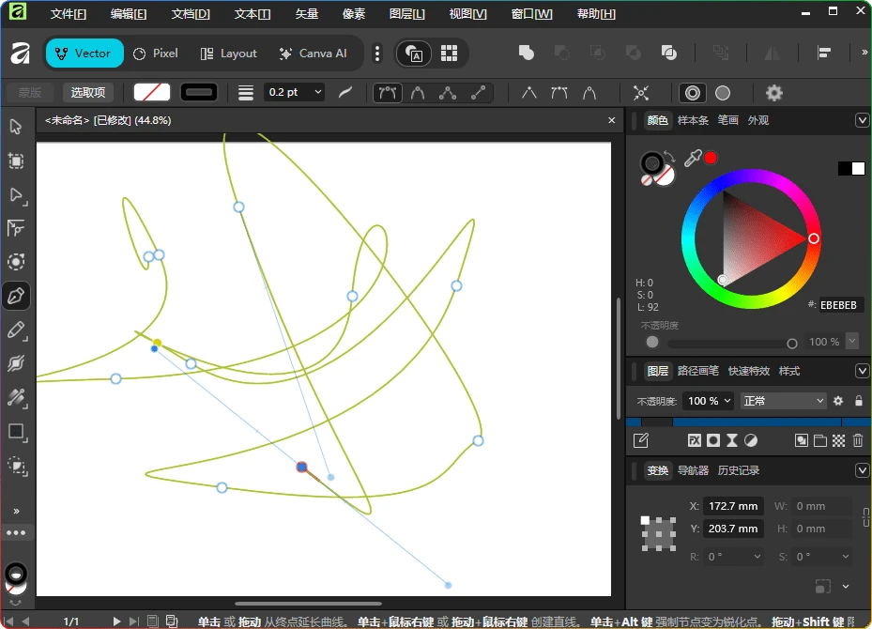Open the 正常 blend mode dropdown

(x=782, y=401)
